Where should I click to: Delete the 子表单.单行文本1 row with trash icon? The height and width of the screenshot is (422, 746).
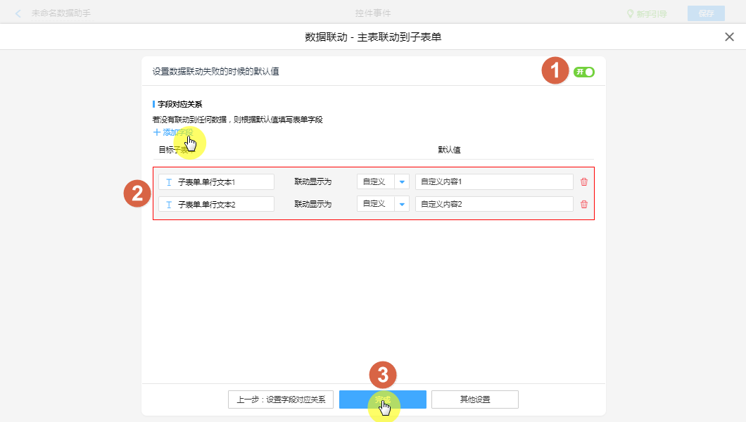(583, 182)
